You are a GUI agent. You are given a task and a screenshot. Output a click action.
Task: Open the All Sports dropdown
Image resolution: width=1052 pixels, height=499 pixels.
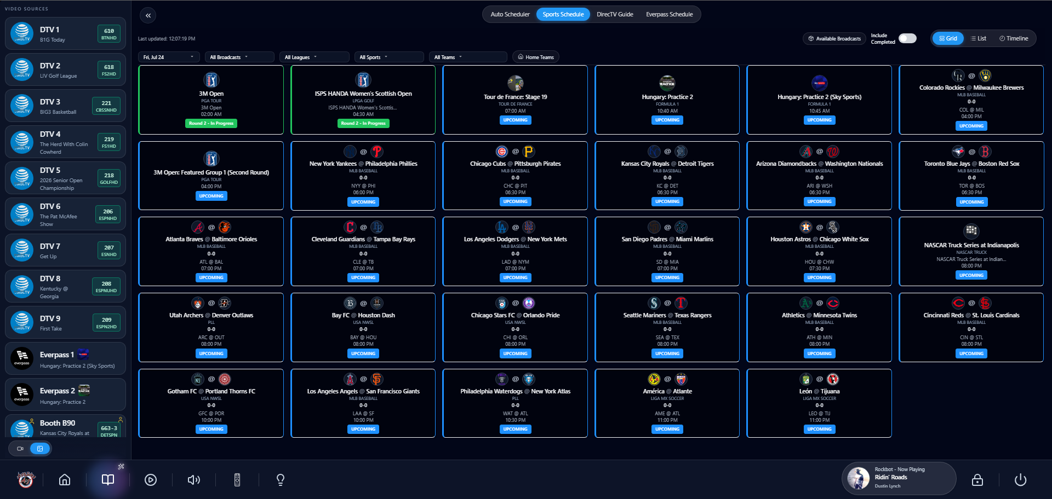(389, 57)
